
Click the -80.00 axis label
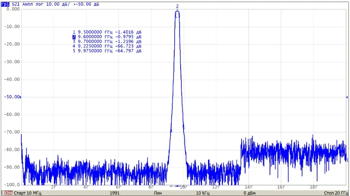point(12,150)
